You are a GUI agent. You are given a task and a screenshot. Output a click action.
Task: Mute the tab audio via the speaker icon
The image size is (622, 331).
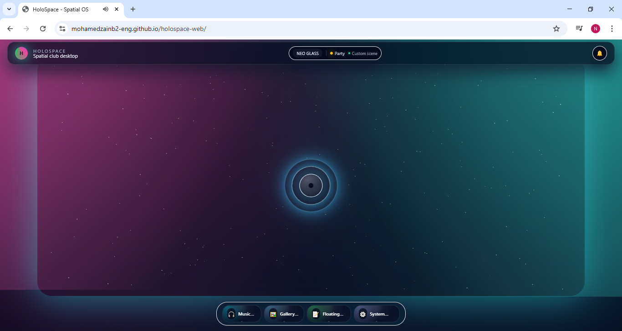[106, 9]
